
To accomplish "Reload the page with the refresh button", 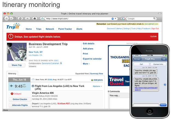I will click(x=20, y=18).
